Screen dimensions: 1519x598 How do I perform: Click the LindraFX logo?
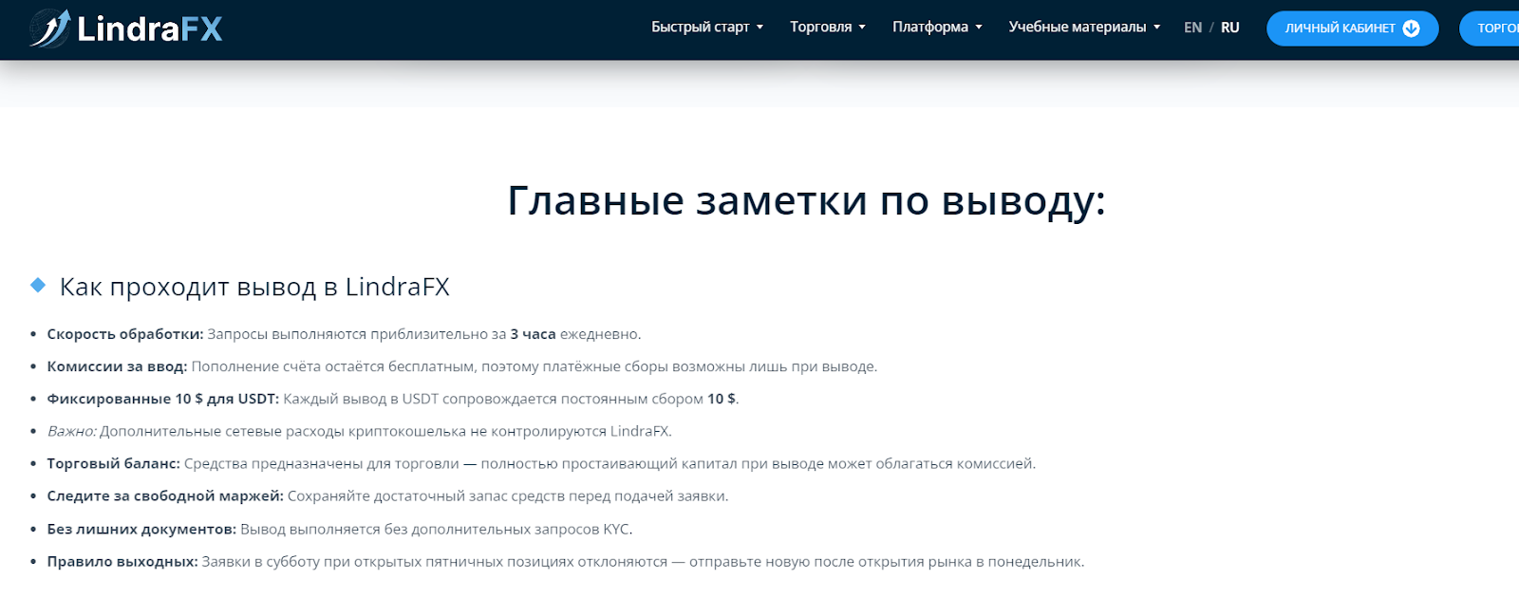125,28
